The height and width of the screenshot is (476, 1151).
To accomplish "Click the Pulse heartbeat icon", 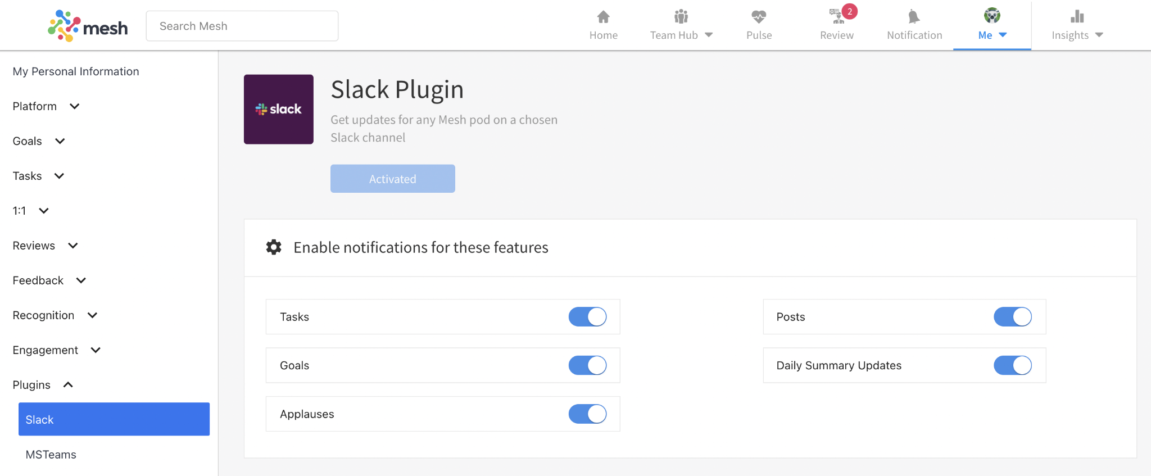I will (759, 17).
